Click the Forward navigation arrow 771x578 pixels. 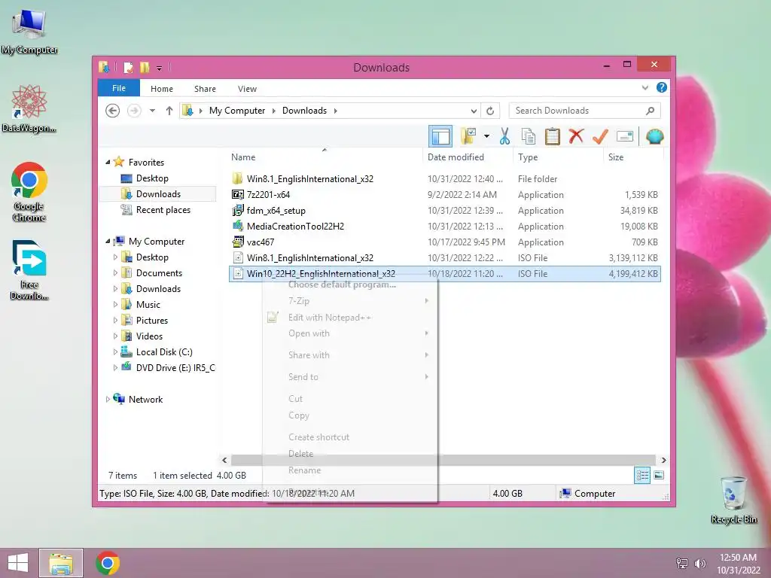coord(134,111)
